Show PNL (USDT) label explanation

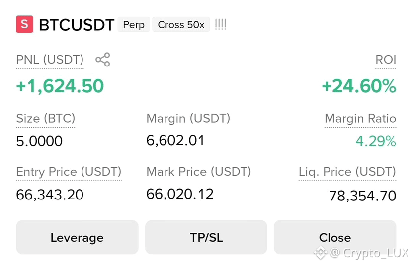click(x=50, y=60)
